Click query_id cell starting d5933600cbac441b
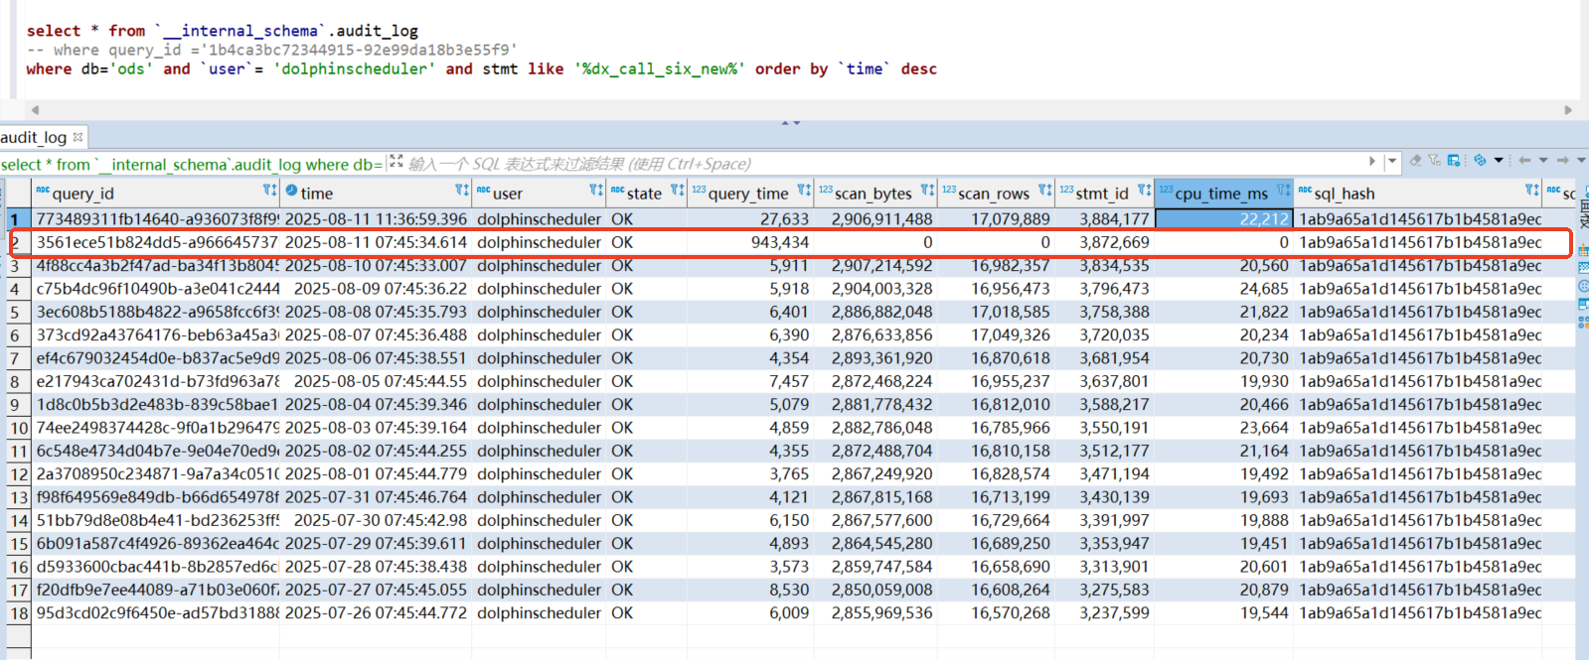The height and width of the screenshot is (660, 1589). (x=157, y=567)
